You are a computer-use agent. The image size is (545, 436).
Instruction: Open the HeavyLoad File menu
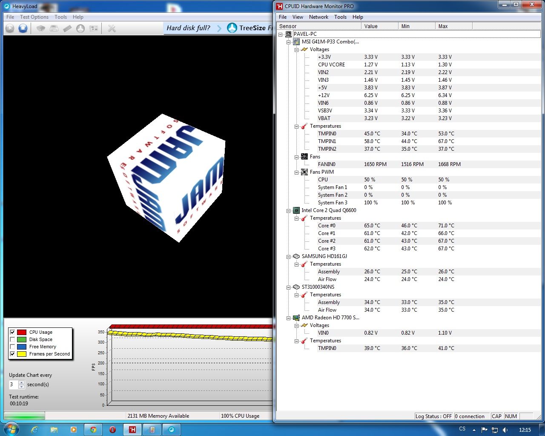pyautogui.click(x=10, y=17)
